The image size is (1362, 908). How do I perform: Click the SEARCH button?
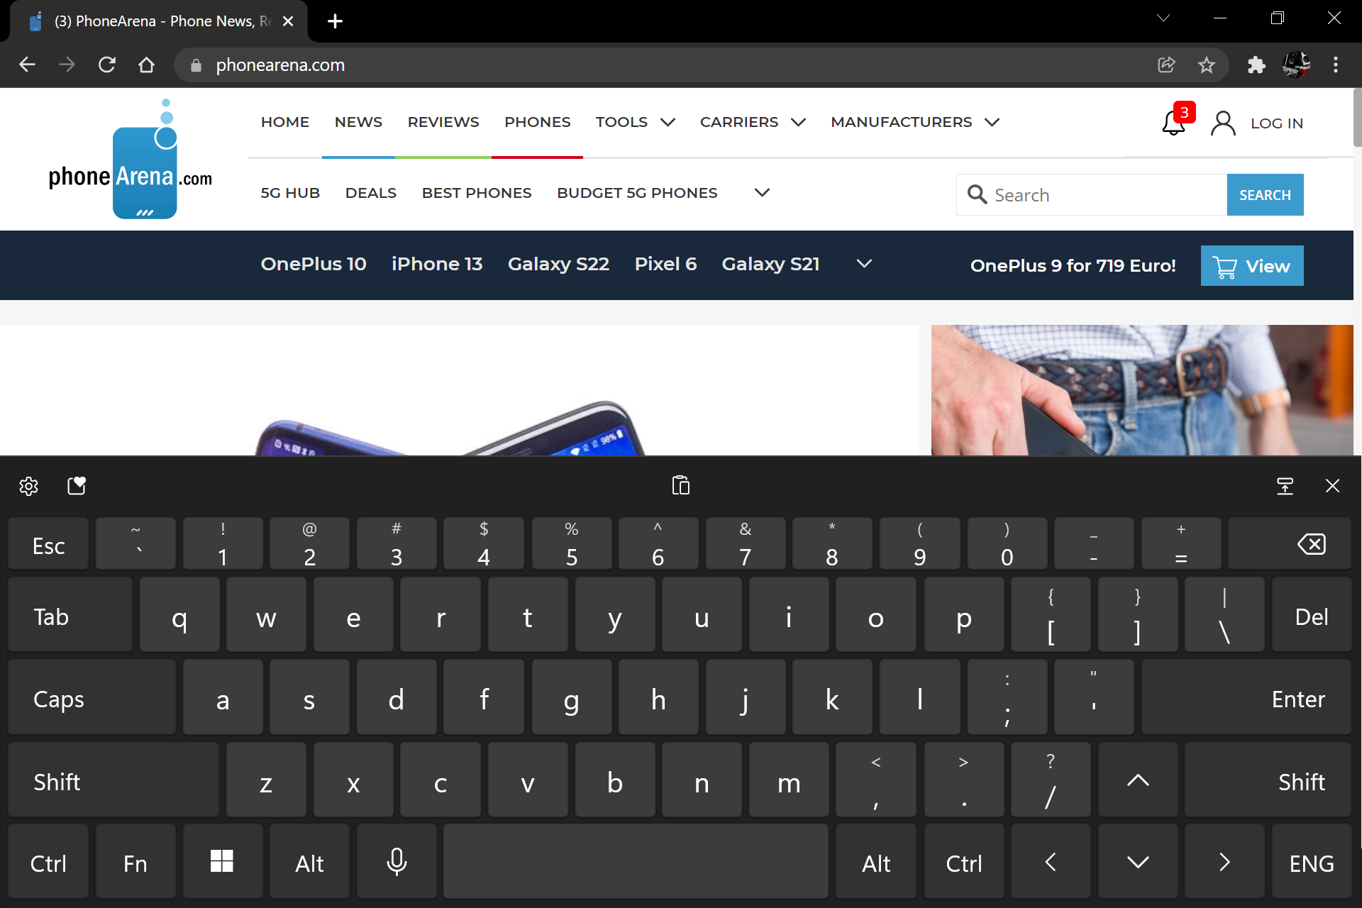click(1265, 194)
